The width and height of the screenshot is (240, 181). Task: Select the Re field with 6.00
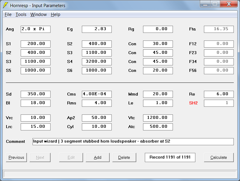[219, 94]
